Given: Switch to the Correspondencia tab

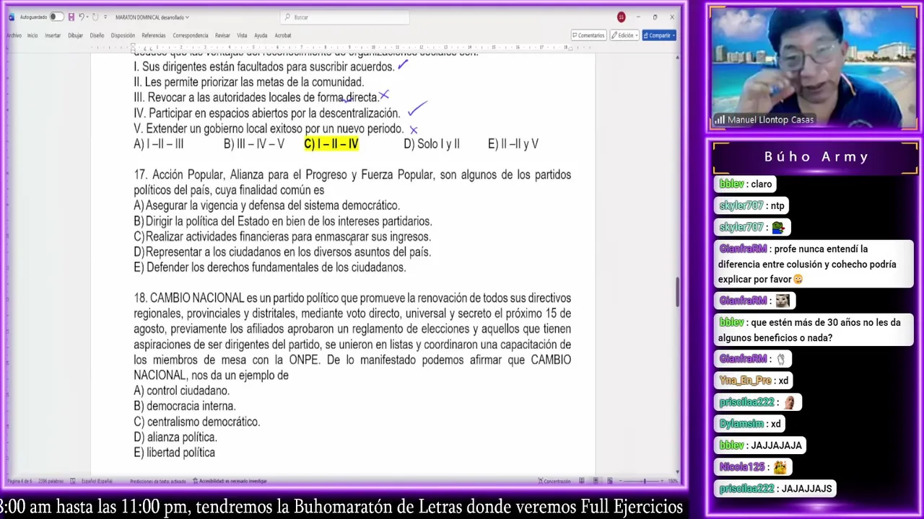Looking at the screenshot, I should [x=191, y=35].
